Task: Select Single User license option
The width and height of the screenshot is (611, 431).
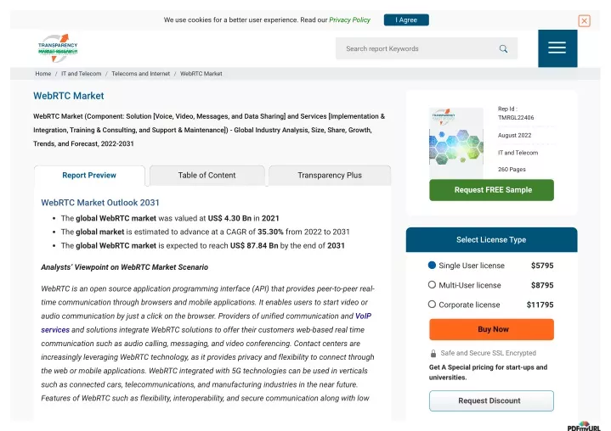Action: tap(432, 266)
